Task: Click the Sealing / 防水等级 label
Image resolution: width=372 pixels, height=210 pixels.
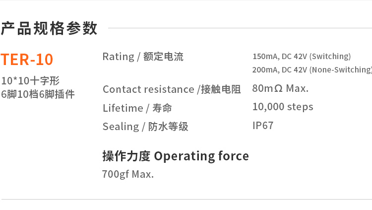Action: (x=145, y=127)
